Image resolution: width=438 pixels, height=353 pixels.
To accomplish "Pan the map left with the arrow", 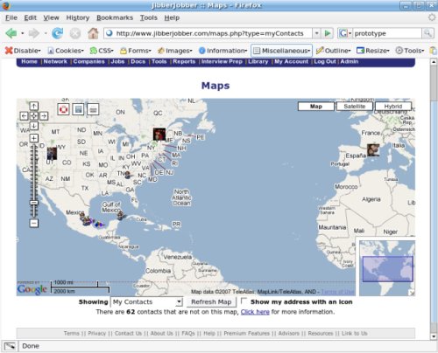I will (24, 116).
